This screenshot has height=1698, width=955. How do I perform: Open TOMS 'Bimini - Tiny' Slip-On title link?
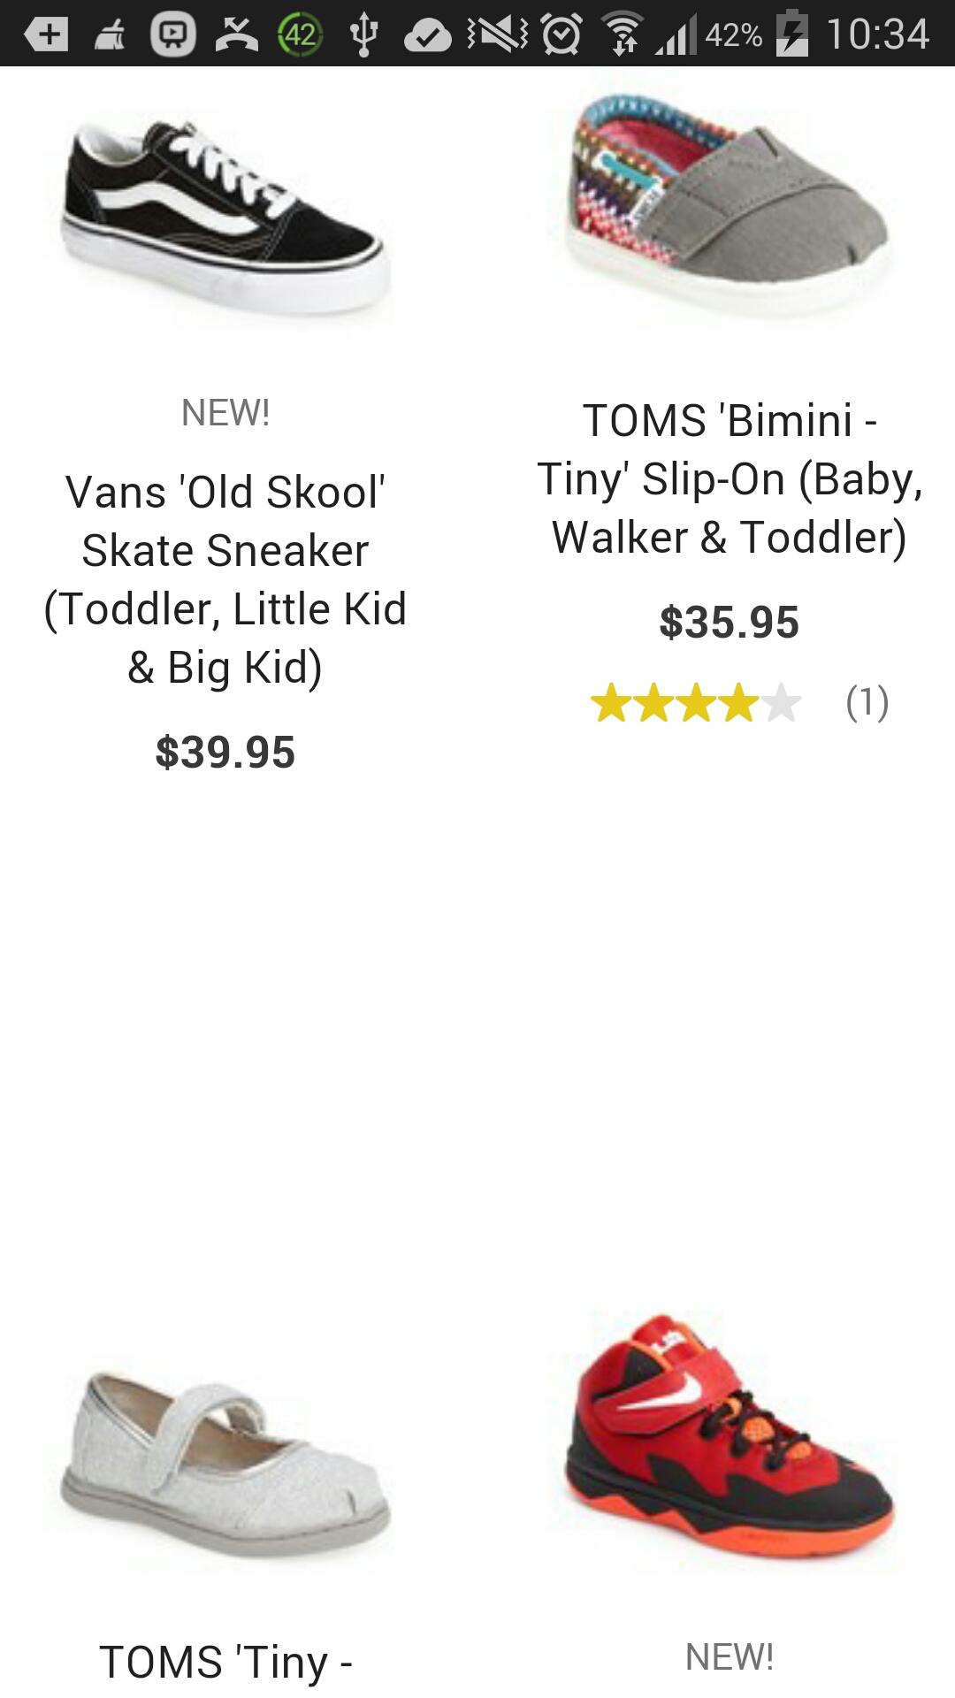pos(729,478)
